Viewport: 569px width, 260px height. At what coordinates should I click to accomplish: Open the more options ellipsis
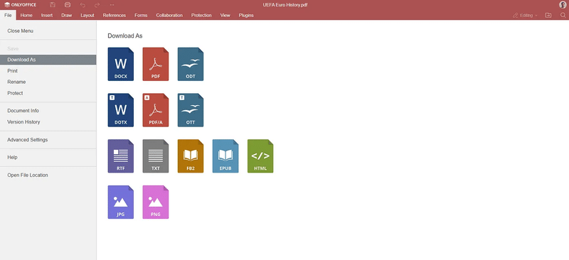pos(112,5)
